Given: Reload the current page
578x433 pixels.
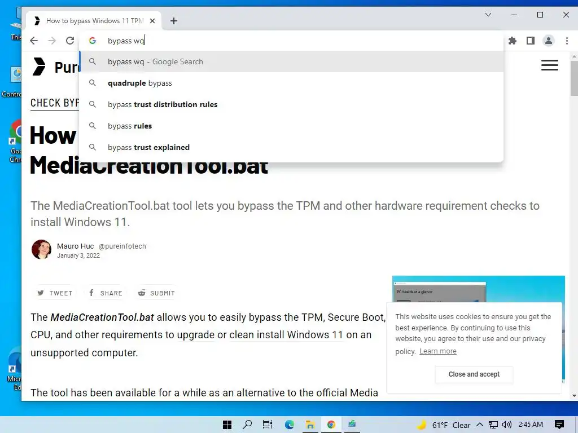Looking at the screenshot, I should click(x=70, y=41).
